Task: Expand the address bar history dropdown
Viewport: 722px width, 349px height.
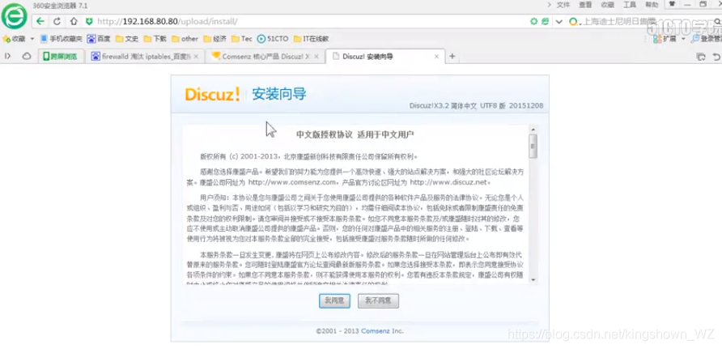Action: 559,22
